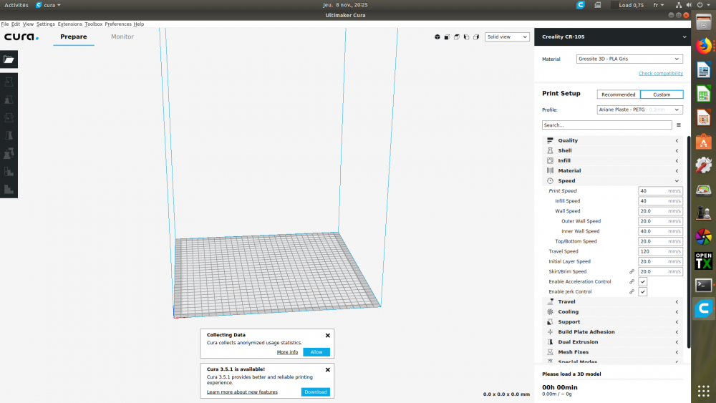
Task: Switch Print Setup to Custom mode
Action: tap(662, 94)
